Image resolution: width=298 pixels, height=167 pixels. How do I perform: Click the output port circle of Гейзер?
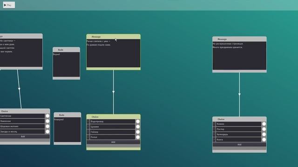[138, 132]
